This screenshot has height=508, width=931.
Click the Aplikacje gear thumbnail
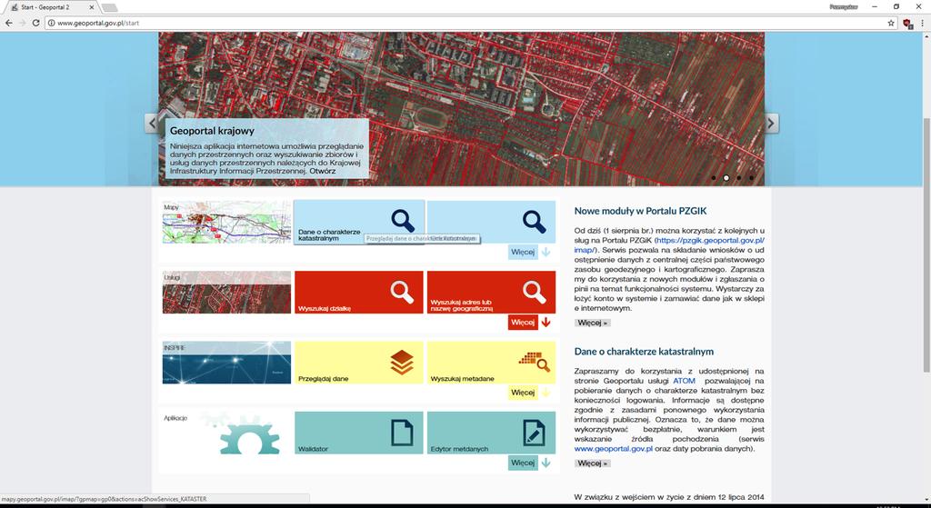(226, 433)
